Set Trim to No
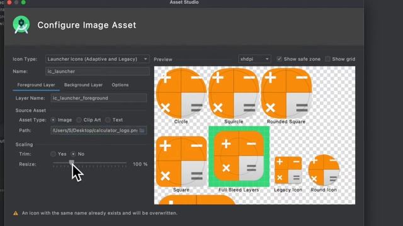The image size is (403, 226). [73, 154]
